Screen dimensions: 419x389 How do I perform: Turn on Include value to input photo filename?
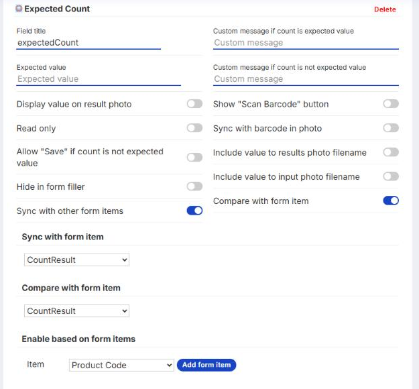(391, 176)
